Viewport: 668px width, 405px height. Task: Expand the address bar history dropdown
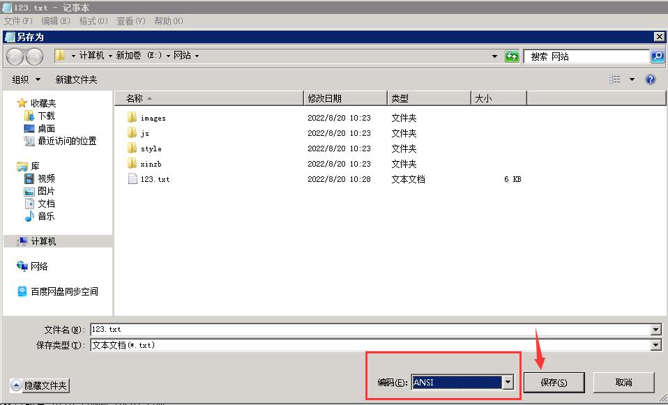494,56
